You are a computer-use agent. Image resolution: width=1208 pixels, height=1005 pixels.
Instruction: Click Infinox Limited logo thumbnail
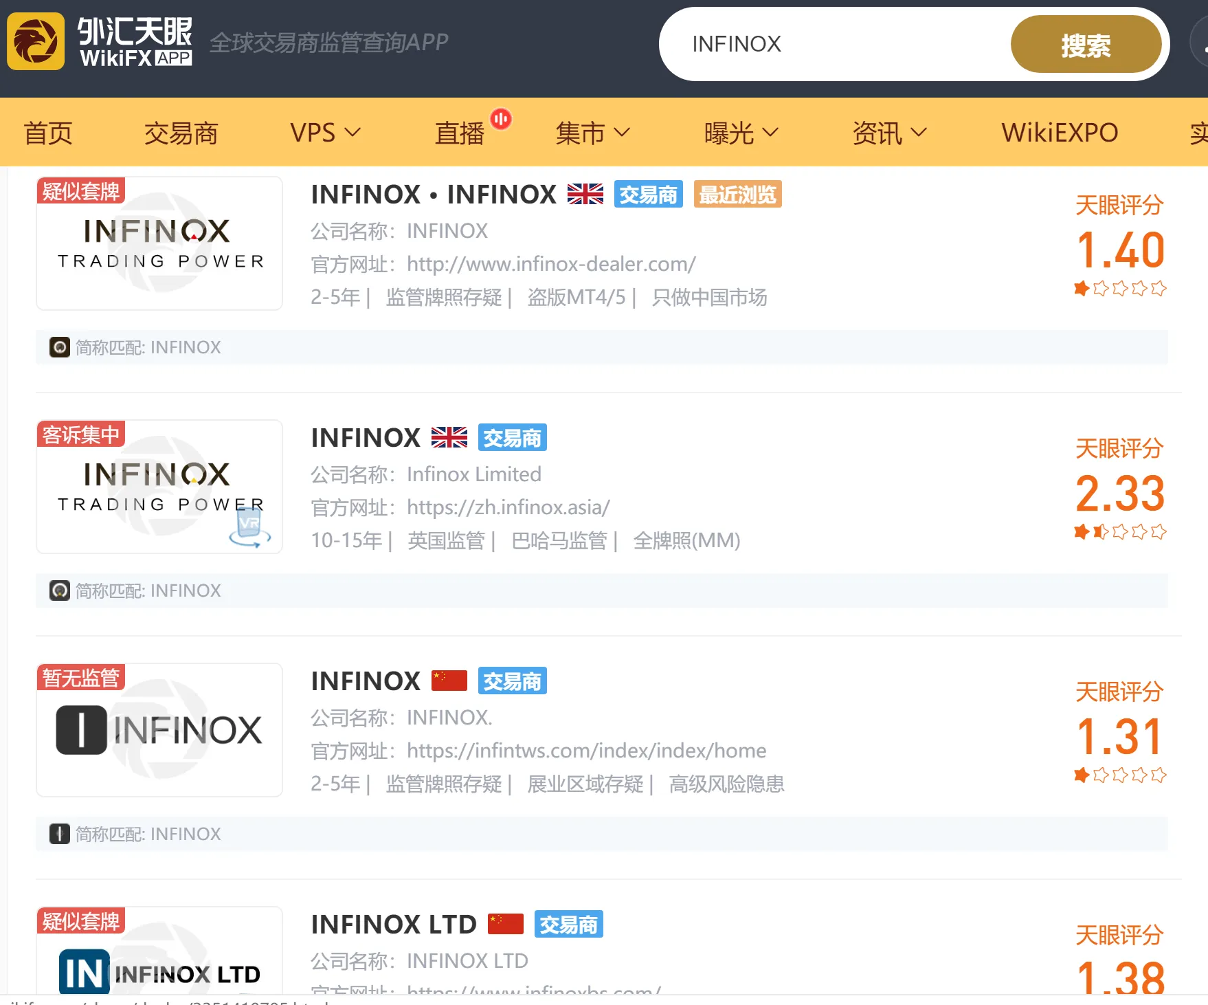point(159,487)
